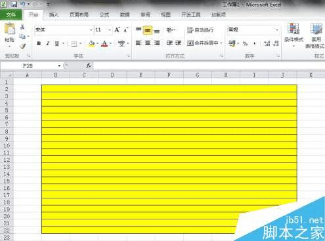
Task: Click the decrease indent icon
Action: [169, 43]
